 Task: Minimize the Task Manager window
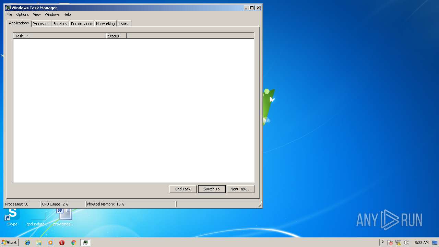coord(246,8)
